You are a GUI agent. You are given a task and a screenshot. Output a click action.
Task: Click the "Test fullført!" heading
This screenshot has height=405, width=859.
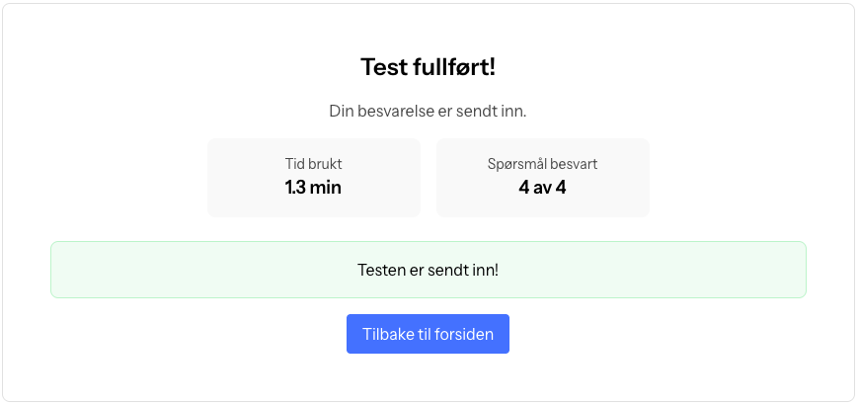click(428, 67)
